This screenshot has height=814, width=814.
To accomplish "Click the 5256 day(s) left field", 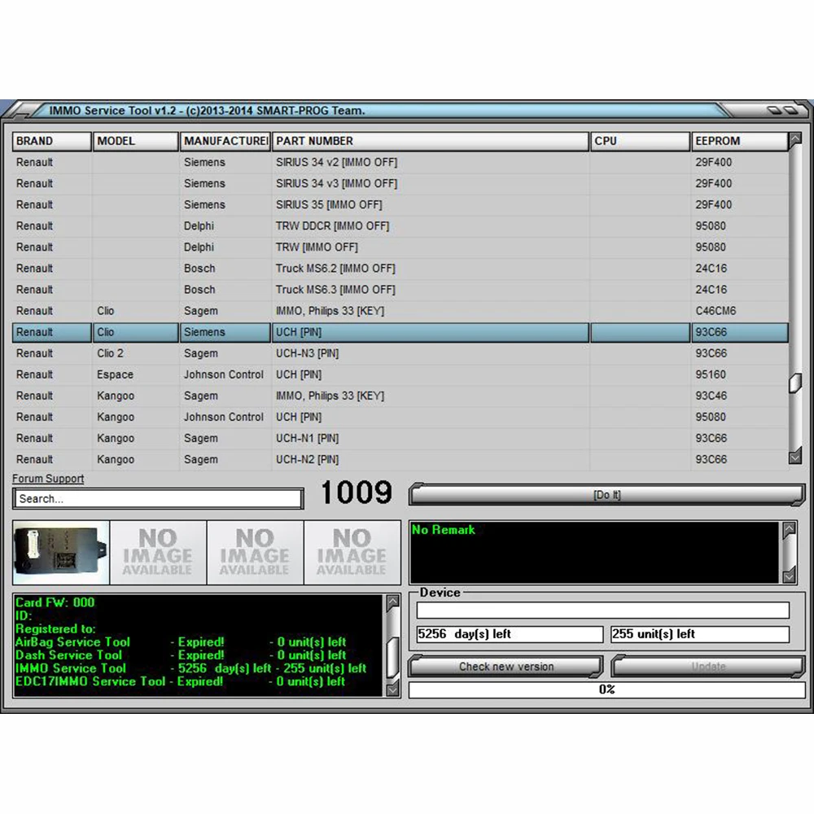I will (x=510, y=634).
